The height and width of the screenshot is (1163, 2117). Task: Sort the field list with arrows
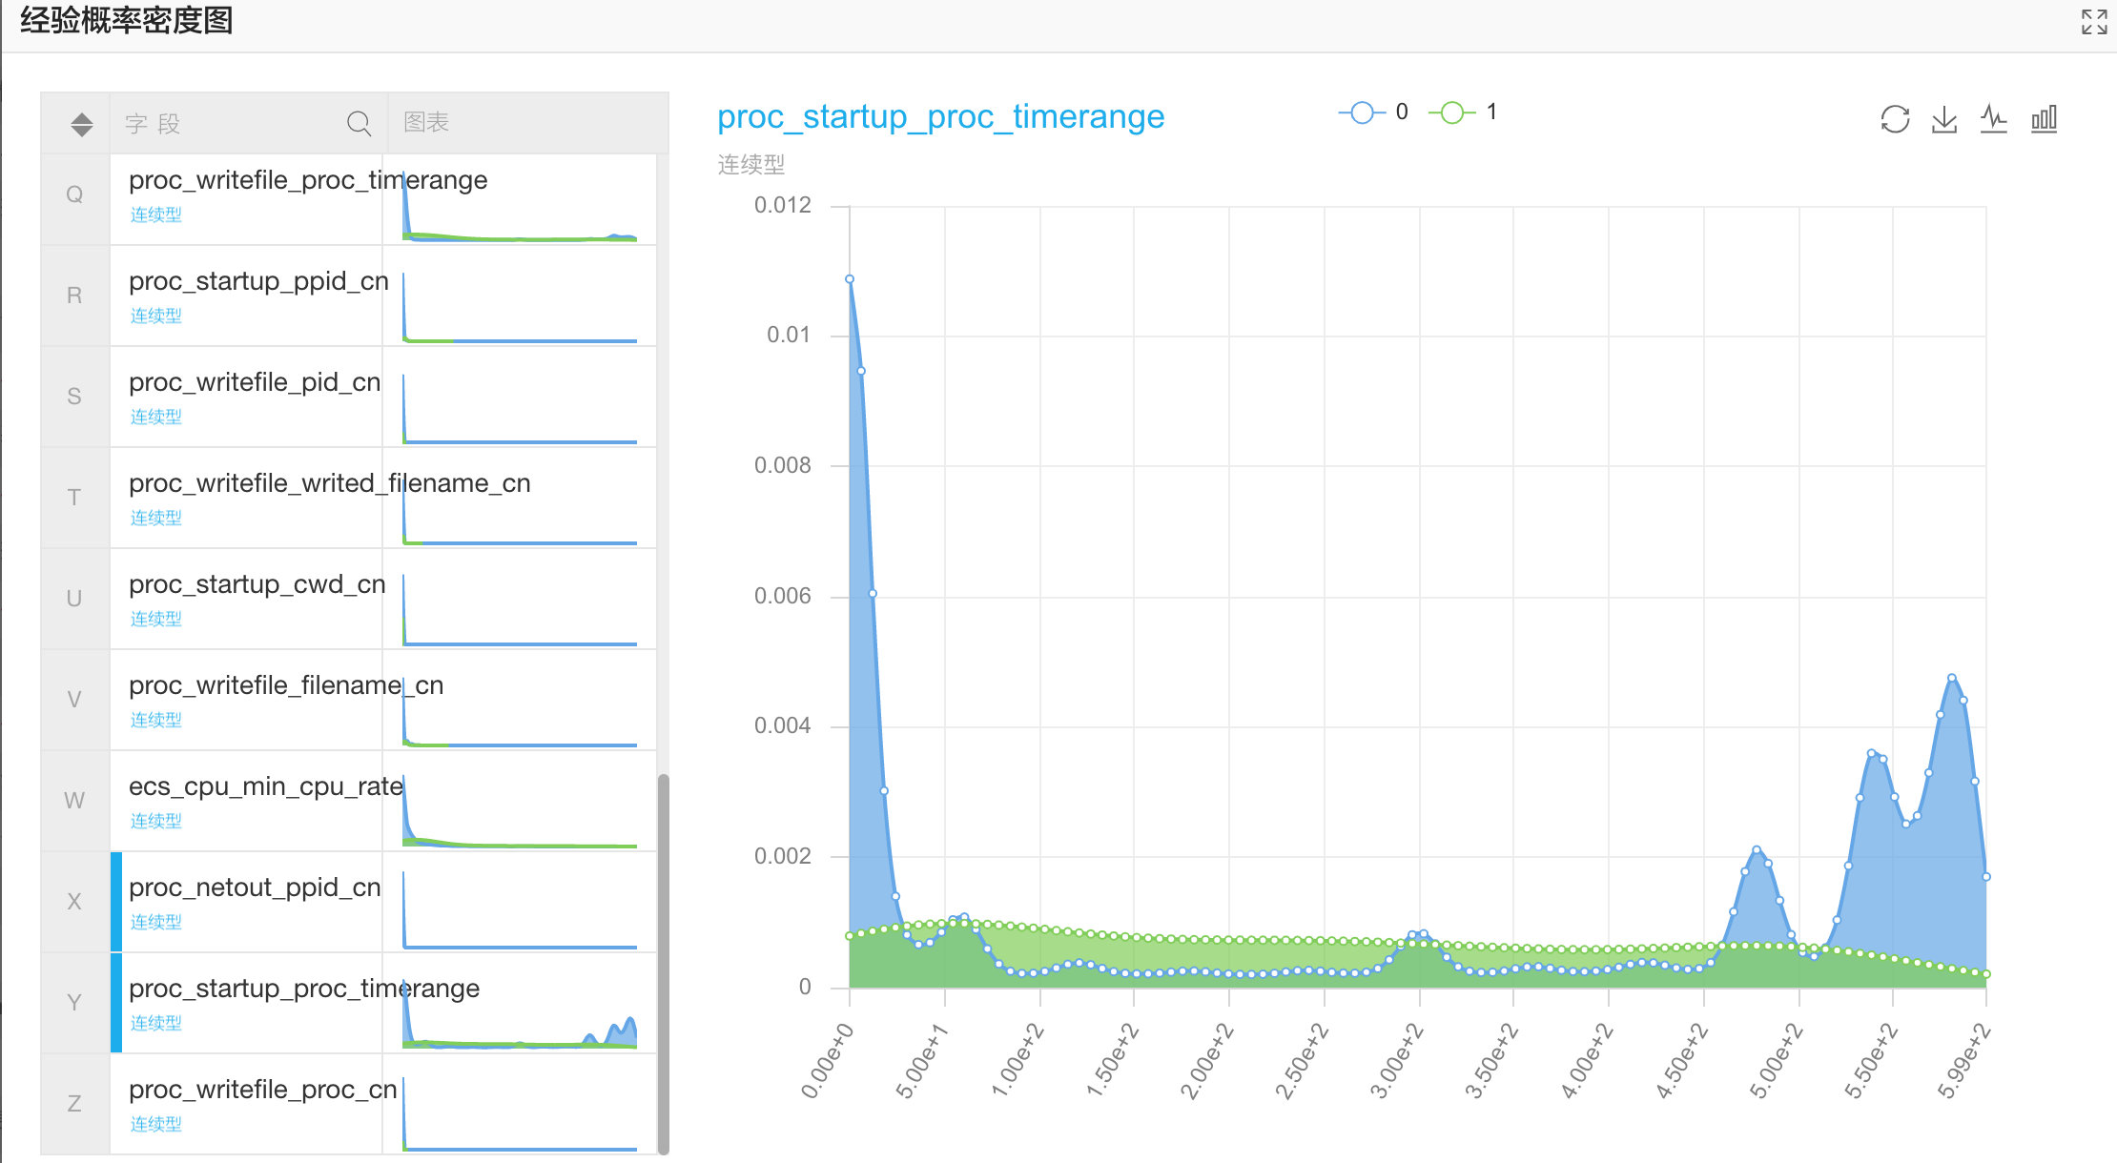pos(82,124)
